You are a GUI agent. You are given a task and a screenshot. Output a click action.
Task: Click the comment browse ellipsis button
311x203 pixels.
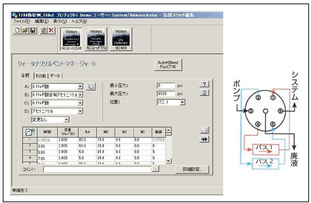(x=156, y=169)
